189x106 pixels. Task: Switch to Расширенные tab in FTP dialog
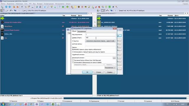(82, 32)
